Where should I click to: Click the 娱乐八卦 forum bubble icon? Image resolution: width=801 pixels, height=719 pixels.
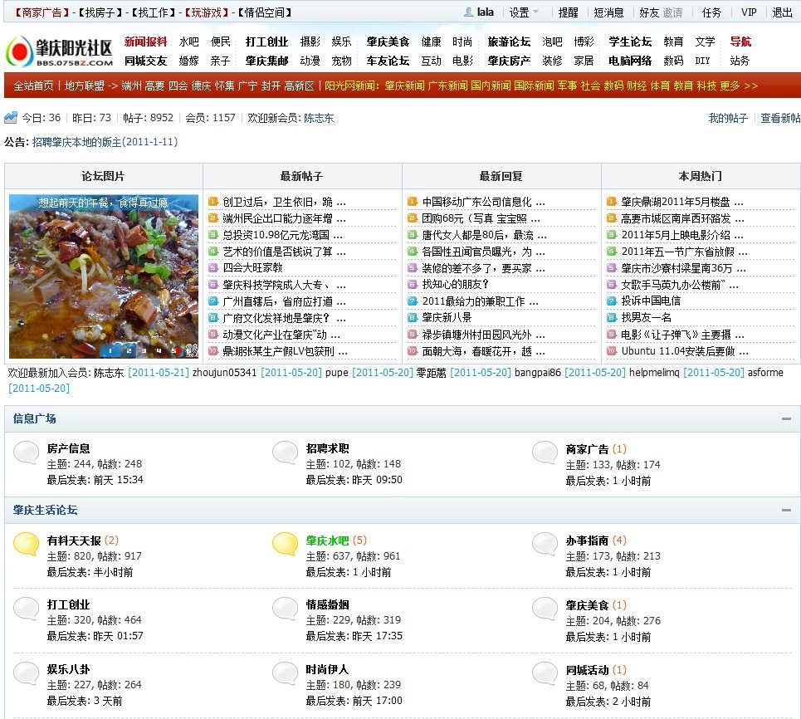pos(26,673)
